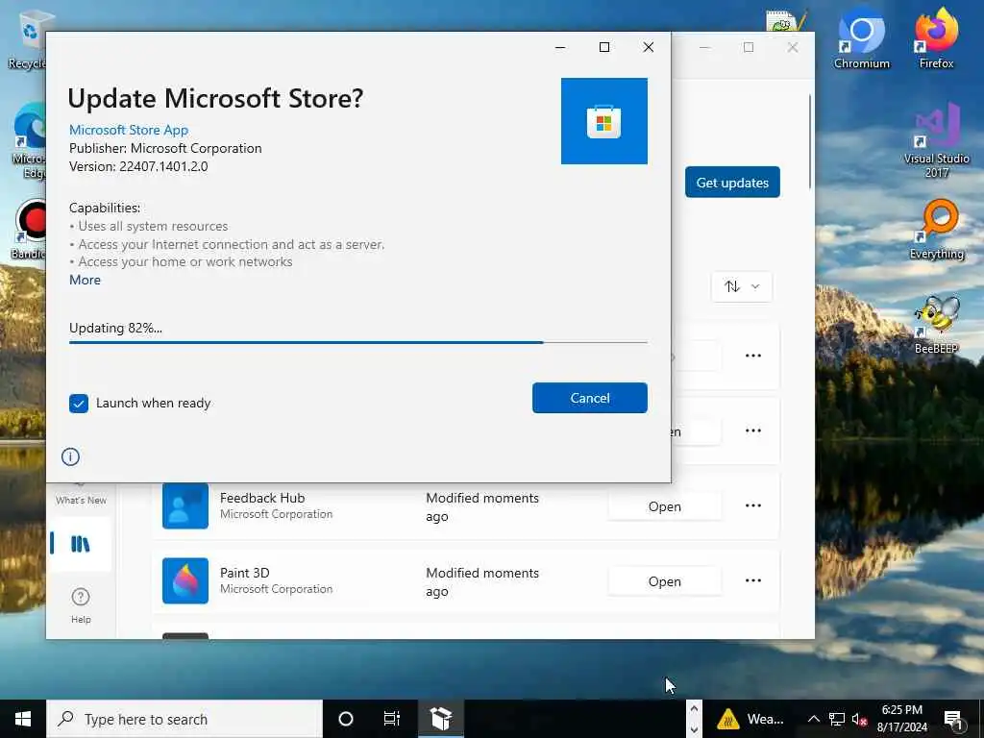Open Visual Studio 2017 desktop shortcut

click(x=936, y=140)
